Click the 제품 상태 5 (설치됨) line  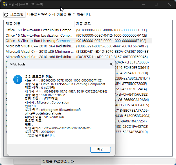(x=40, y=88)
